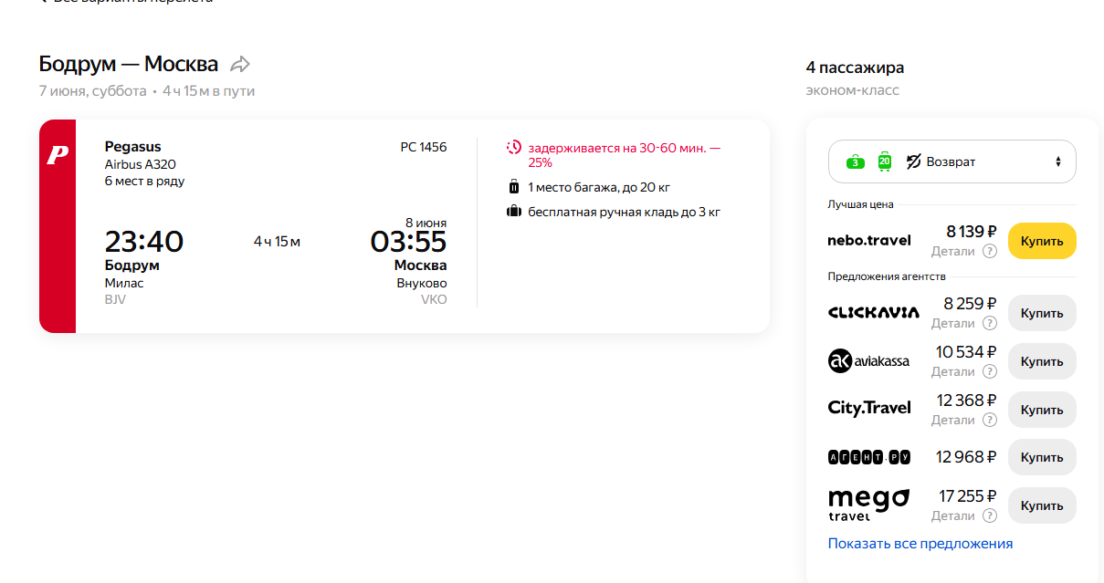This screenshot has height=583, width=1104.
Task: Click the green hand luggage 3 kg icon in filter
Action: 855,161
